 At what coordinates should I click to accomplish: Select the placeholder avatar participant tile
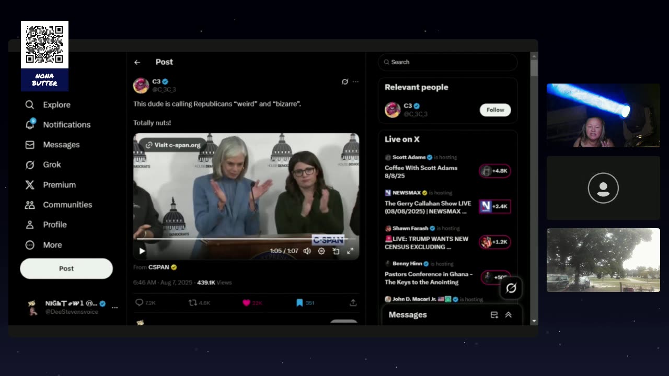603,188
